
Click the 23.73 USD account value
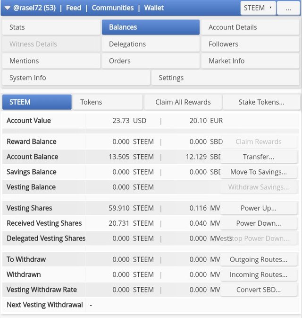[129, 121]
